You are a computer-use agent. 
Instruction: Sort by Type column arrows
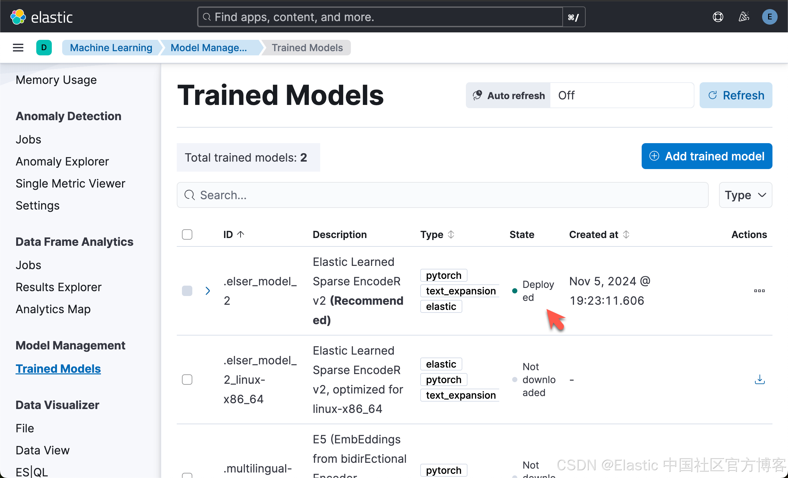[451, 234]
